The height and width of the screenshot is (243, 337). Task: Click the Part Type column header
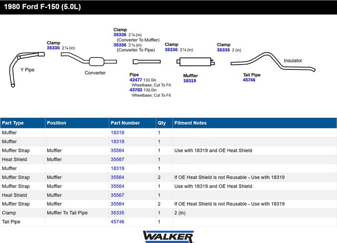point(13,123)
